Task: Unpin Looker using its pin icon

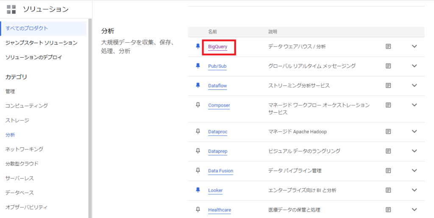Action: click(x=198, y=190)
